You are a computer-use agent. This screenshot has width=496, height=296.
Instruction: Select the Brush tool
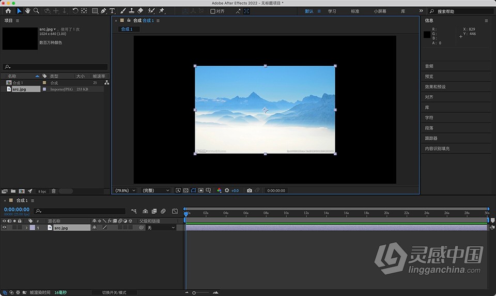pyautogui.click(x=123, y=11)
